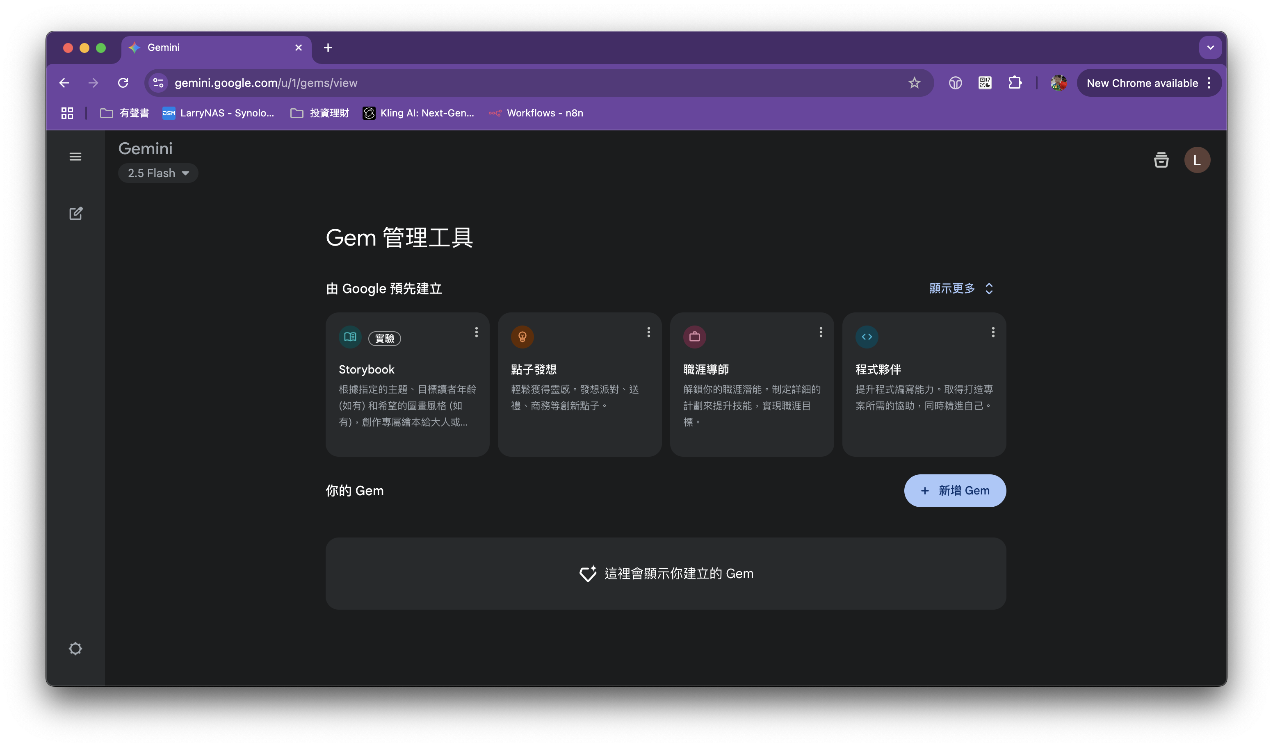1273x747 pixels.
Task: Click the 點子發想 description text
Action: pyautogui.click(x=575, y=398)
